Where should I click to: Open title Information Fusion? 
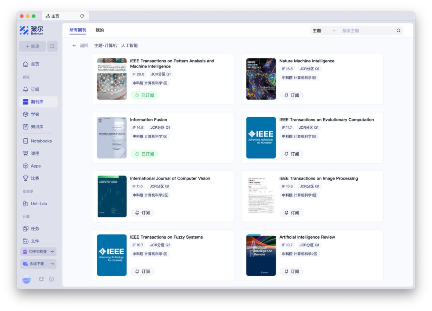(x=148, y=120)
